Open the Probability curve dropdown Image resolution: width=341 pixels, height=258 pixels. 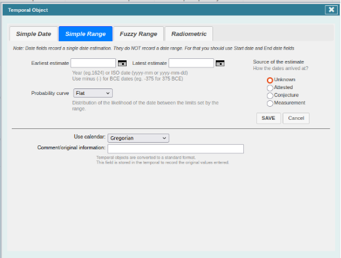[x=93, y=93]
